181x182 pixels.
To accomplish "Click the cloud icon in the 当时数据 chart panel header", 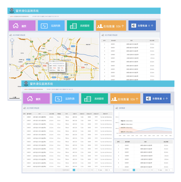I will (x=117, y=108).
